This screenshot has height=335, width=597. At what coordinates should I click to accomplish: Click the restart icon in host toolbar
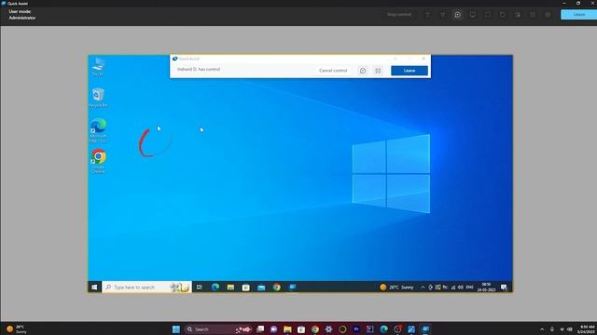pos(503,15)
